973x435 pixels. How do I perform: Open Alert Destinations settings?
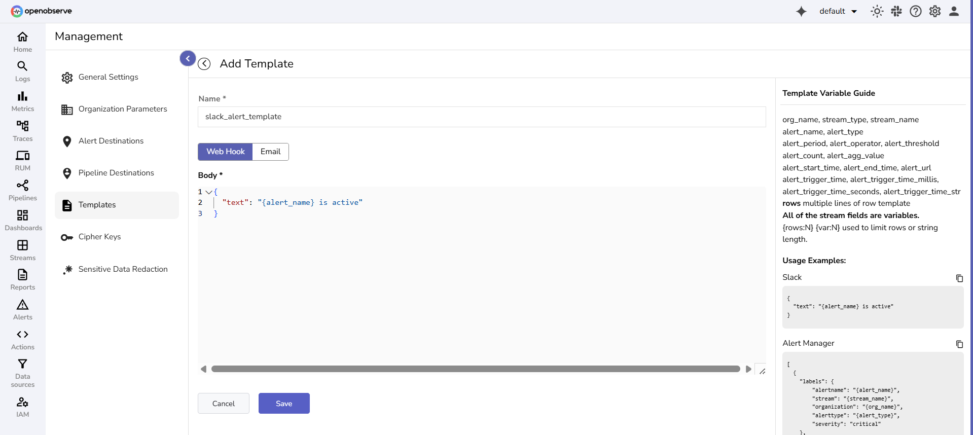pos(111,141)
